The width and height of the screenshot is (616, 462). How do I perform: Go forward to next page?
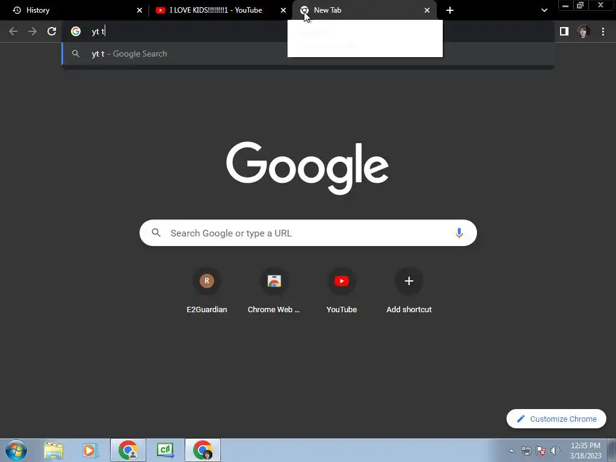click(x=32, y=31)
